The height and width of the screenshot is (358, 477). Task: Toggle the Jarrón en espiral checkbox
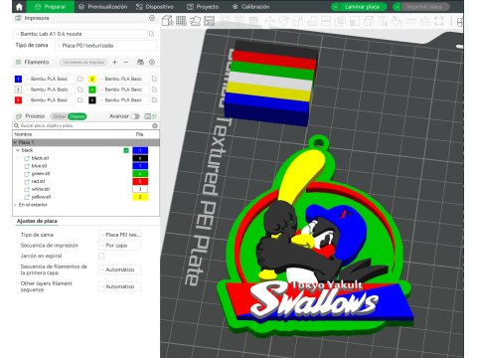point(101,256)
